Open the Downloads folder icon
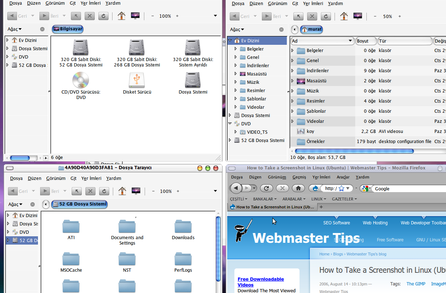 [183, 226]
